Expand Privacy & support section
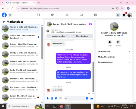This screenshot has width=136, height=109. (x=114, y=62)
